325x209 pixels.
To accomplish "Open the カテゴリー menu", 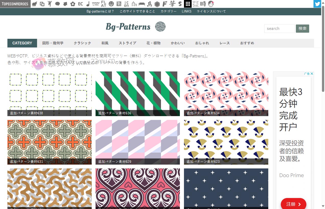I will tap(169, 11).
